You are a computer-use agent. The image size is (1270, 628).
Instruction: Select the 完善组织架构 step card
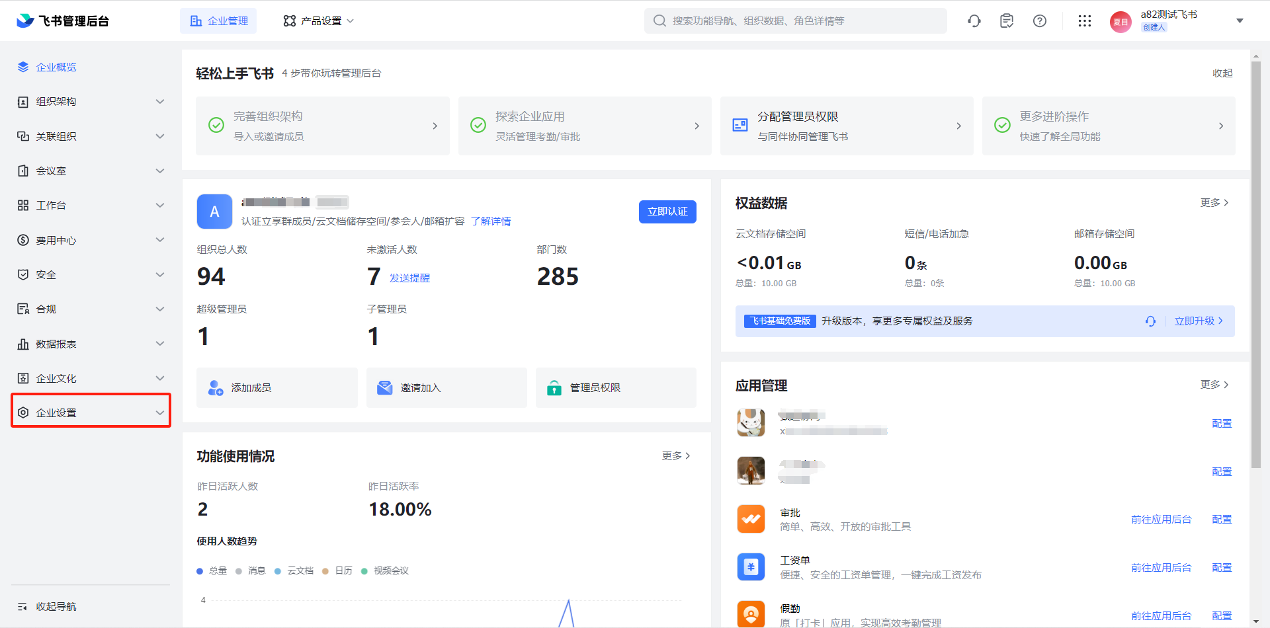(x=323, y=126)
